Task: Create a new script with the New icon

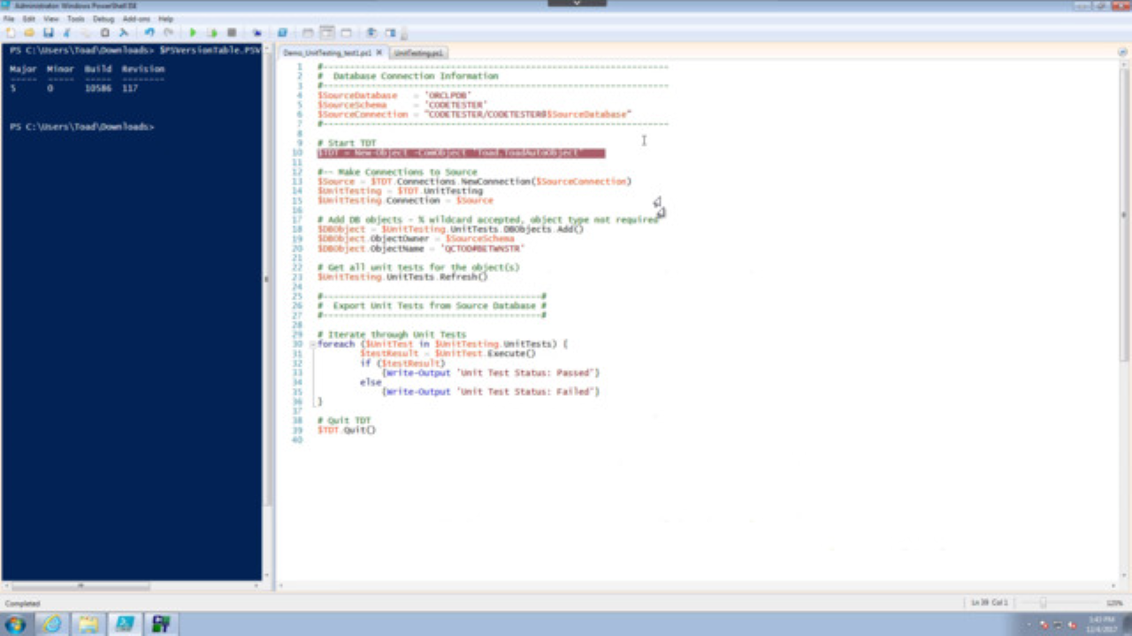Action: 10,33
